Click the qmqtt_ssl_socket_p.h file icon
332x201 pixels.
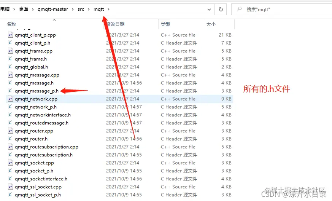coord(10,195)
